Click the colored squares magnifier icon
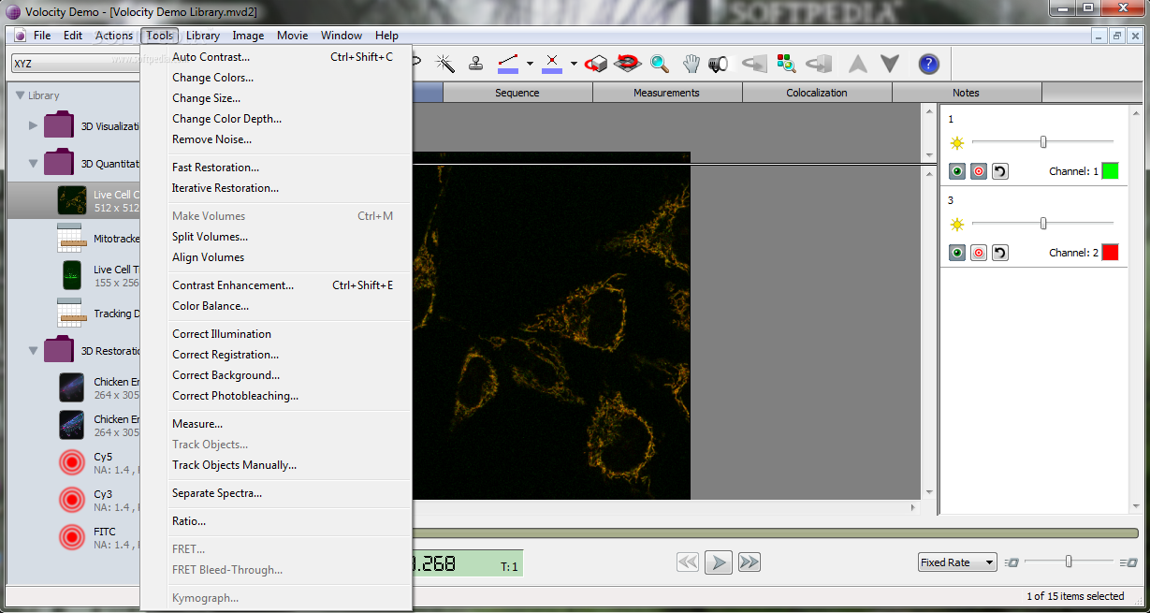 tap(787, 64)
